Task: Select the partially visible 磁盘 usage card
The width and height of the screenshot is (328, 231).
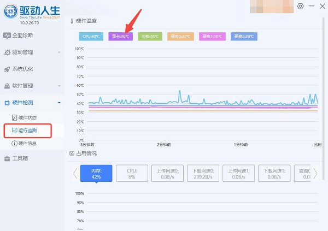Action: pos(302,173)
